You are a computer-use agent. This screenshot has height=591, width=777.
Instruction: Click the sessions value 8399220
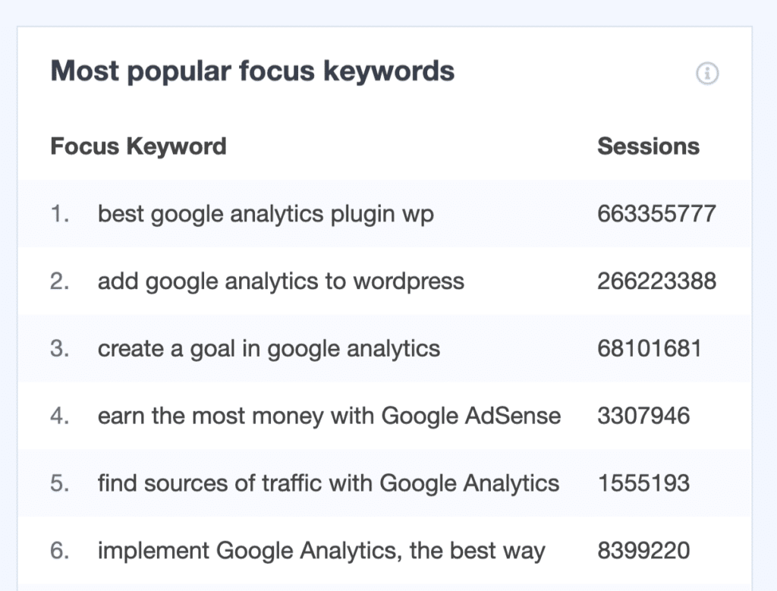[644, 550]
